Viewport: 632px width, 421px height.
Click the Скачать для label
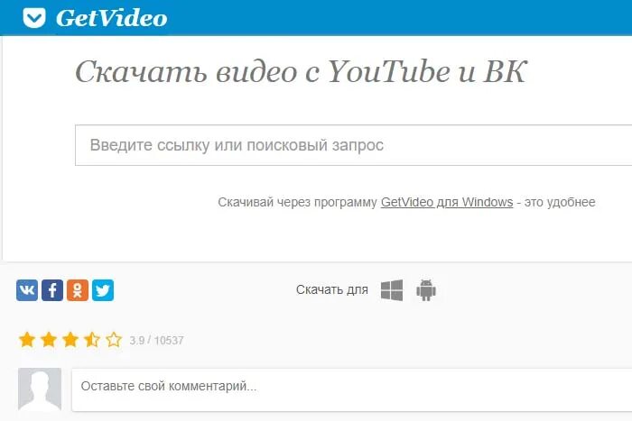click(x=332, y=289)
